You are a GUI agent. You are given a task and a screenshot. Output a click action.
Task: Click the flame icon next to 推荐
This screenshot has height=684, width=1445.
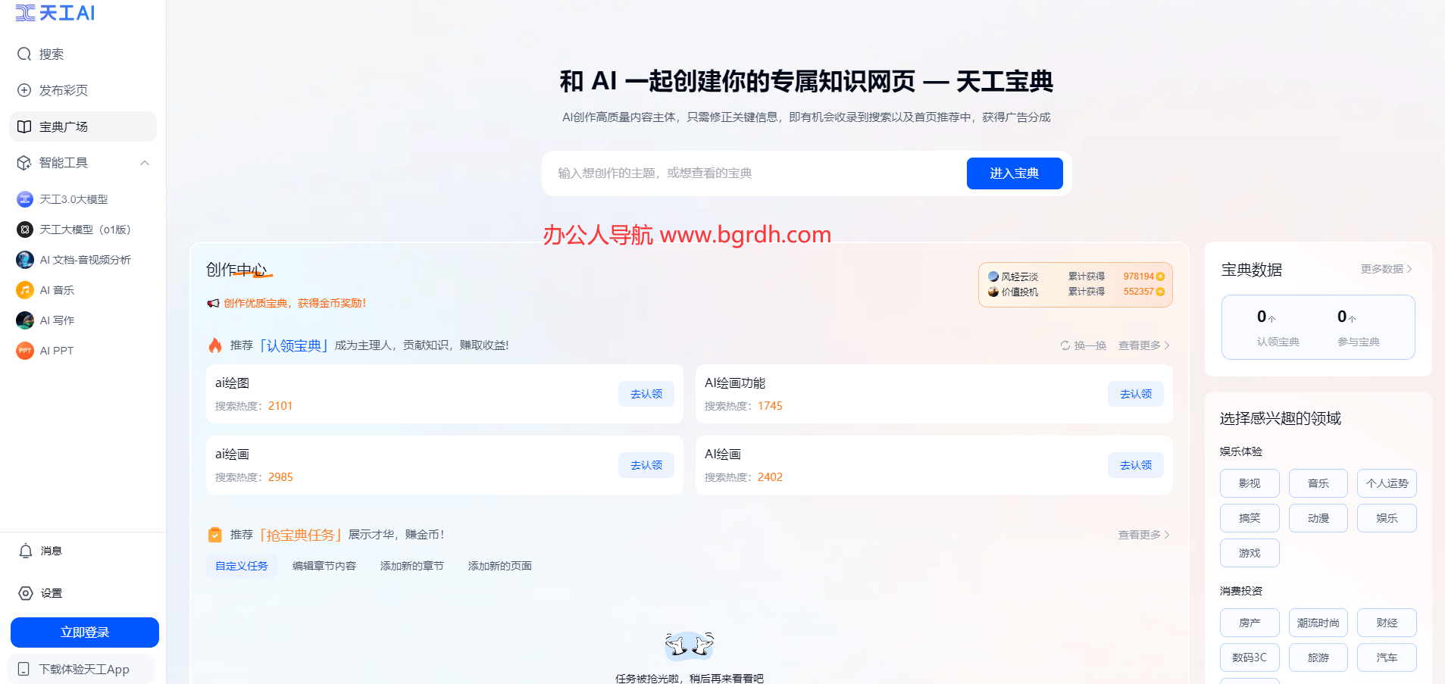point(215,345)
